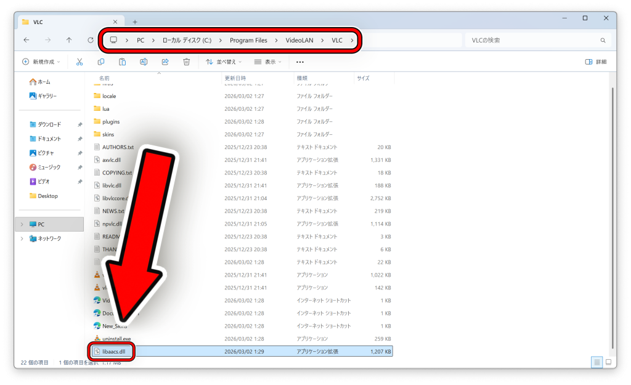
Task: Click the Cut scissors icon in toolbar
Action: [79, 62]
